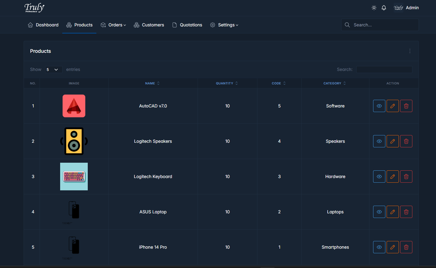436x268 pixels.
Task: Click the Logitech Keyboard product thumbnail
Action: [74, 177]
